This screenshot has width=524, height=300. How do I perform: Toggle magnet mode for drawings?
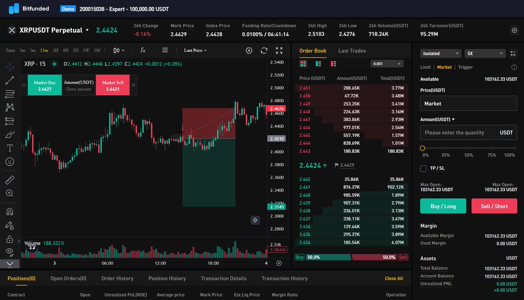click(10, 212)
